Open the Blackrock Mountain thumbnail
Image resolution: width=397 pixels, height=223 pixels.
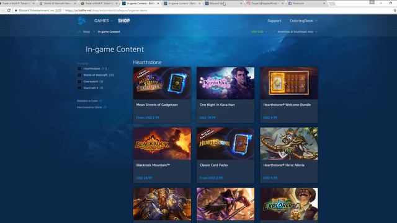[163, 144]
